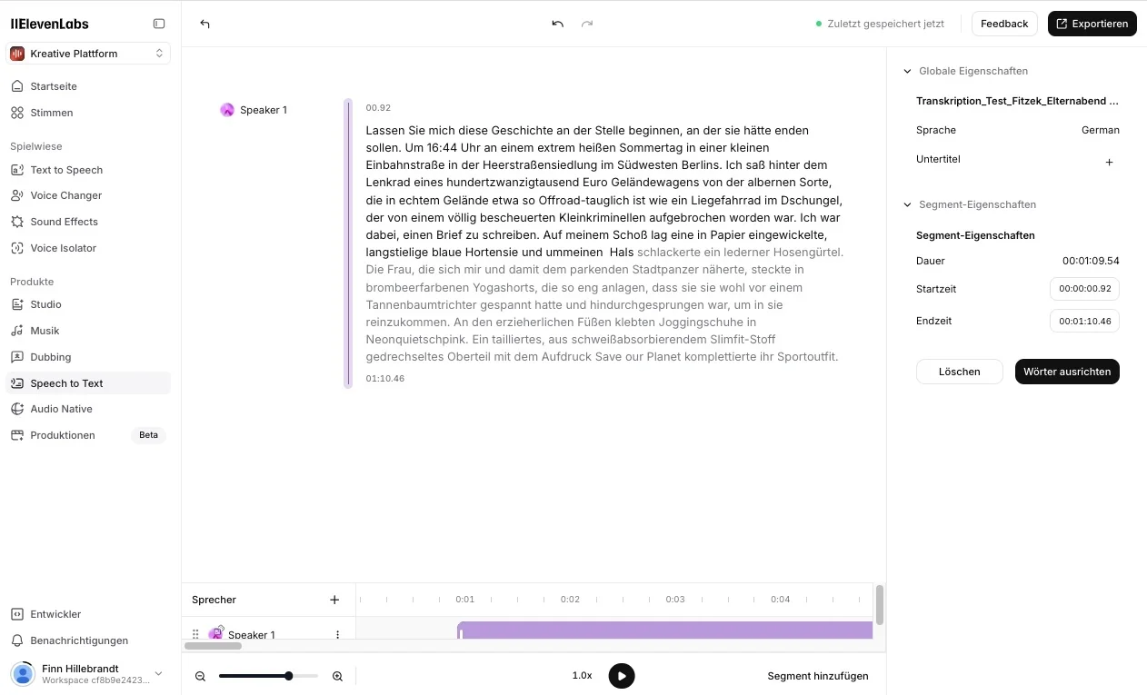Screen dimensions: 1147x695
Task: Open Speaker 1 options menu
Action: pos(337,634)
